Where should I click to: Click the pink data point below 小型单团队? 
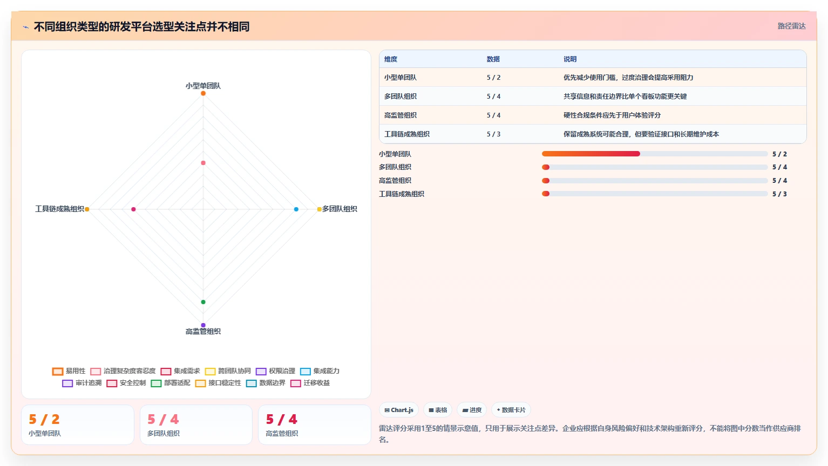click(203, 163)
